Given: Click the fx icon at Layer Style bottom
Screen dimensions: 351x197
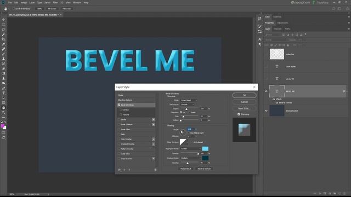Looking at the screenshot, I should click(x=120, y=170).
